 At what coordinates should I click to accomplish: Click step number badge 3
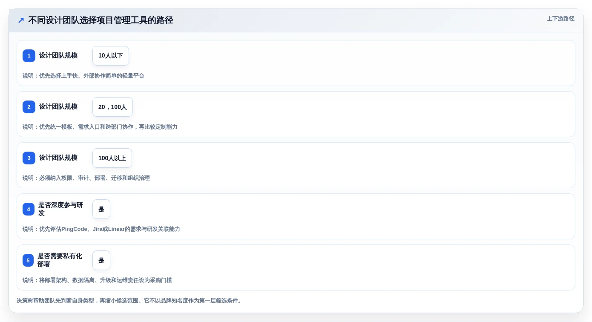tap(29, 158)
